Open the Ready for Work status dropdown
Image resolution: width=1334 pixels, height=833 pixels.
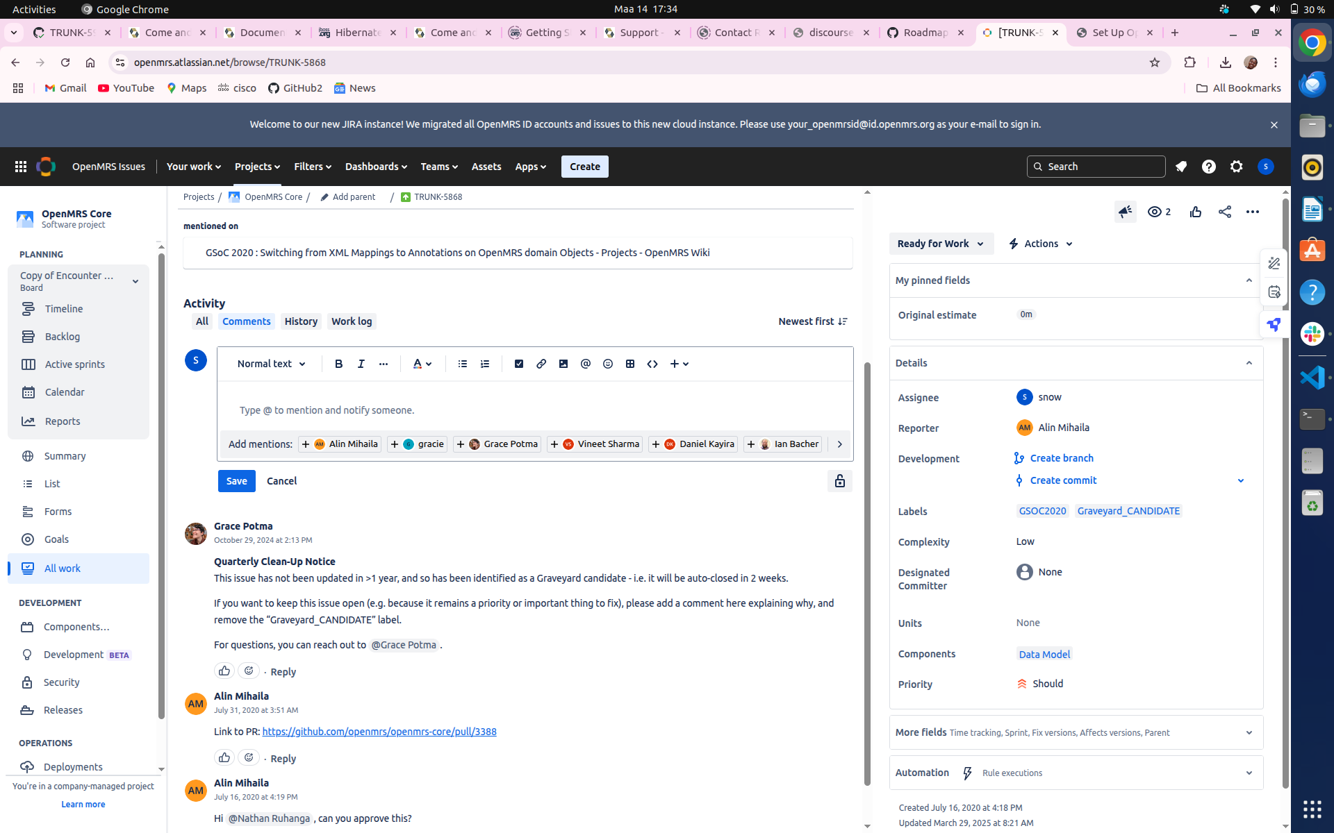(941, 244)
